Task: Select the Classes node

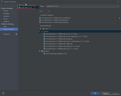Action: (x=46, y=31)
